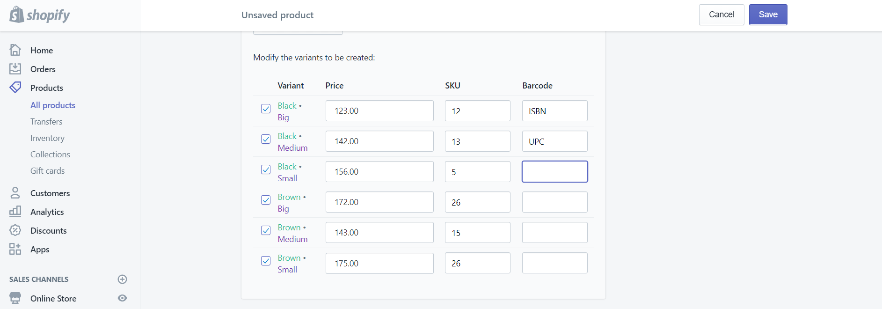The image size is (882, 309).
Task: Click the Shopify logo
Action: tap(40, 15)
